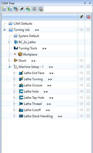Toggle visibility eye for Lathe Thread

coord(81,104)
